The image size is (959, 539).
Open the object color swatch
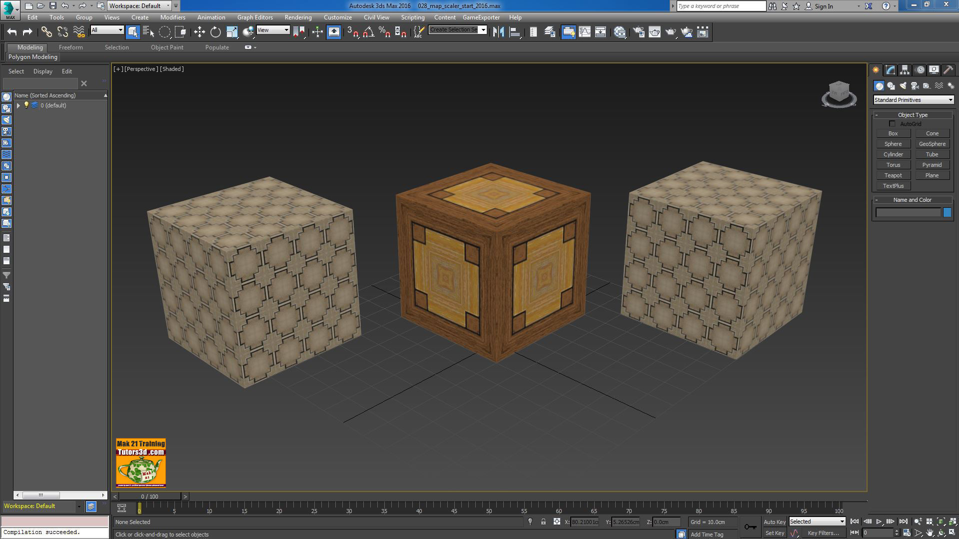(947, 213)
